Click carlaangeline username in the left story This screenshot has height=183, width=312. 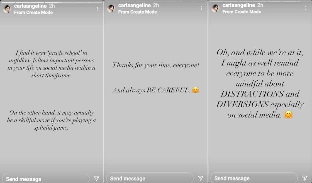30,6
